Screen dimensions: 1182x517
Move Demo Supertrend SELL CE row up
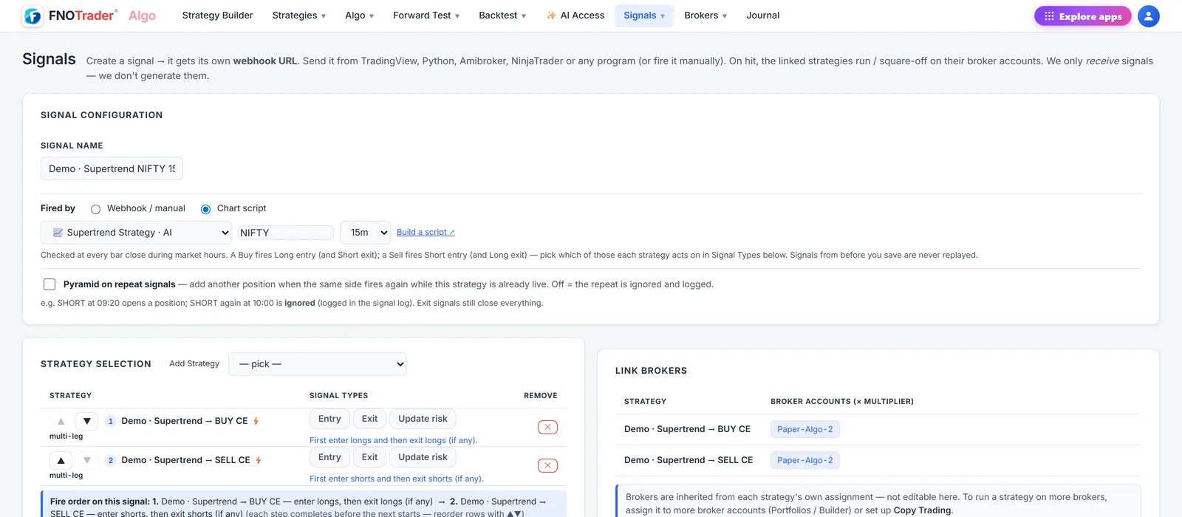61,460
